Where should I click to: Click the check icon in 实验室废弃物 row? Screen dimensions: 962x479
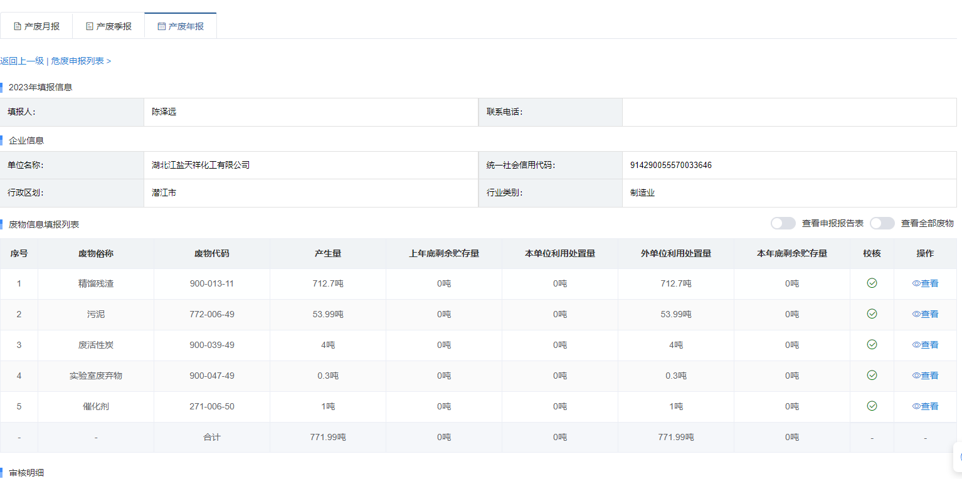point(872,375)
